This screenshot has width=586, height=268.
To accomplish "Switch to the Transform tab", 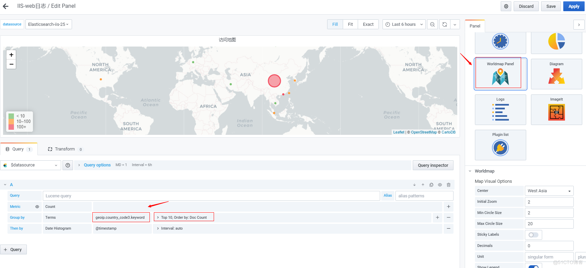I will coord(65,149).
